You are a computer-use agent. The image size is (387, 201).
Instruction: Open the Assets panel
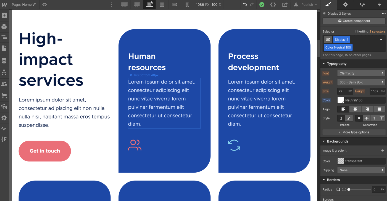coord(4,107)
